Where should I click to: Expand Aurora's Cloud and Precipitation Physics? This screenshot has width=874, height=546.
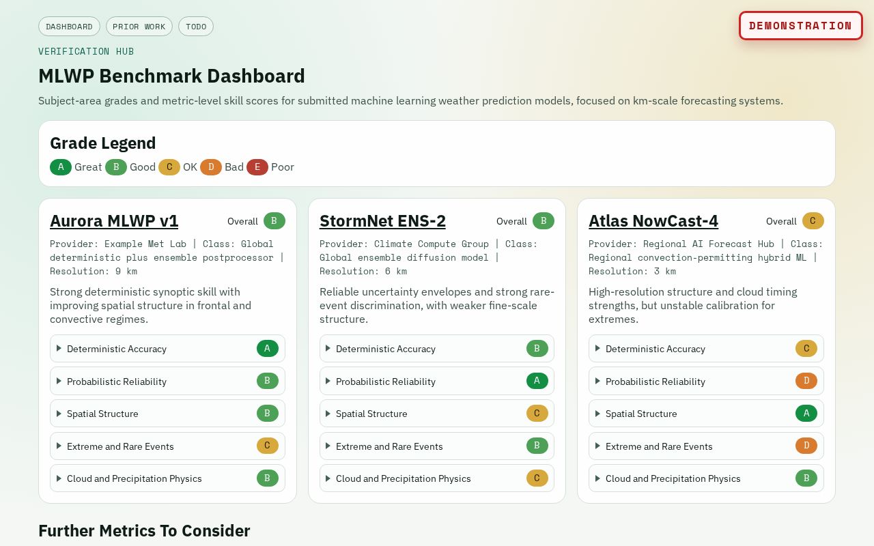click(x=167, y=478)
